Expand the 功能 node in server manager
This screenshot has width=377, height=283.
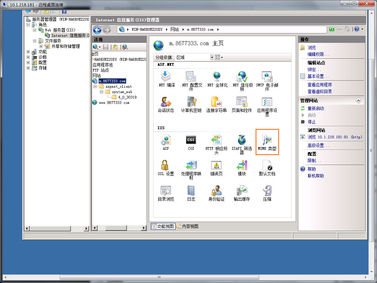(x=28, y=52)
